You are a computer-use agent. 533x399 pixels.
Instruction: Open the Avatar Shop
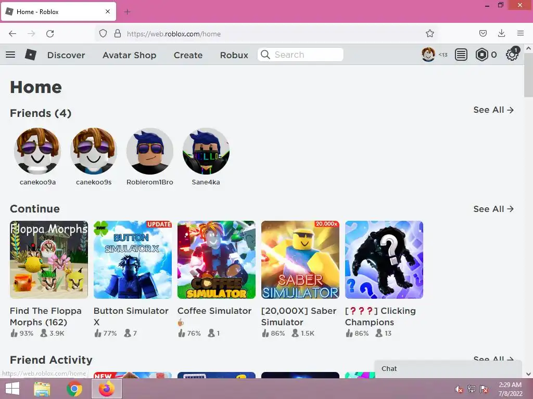[130, 55]
